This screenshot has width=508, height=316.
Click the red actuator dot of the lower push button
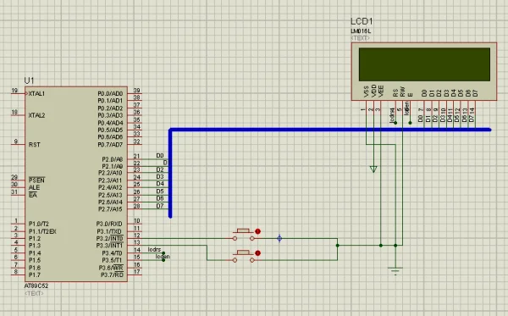(x=257, y=252)
